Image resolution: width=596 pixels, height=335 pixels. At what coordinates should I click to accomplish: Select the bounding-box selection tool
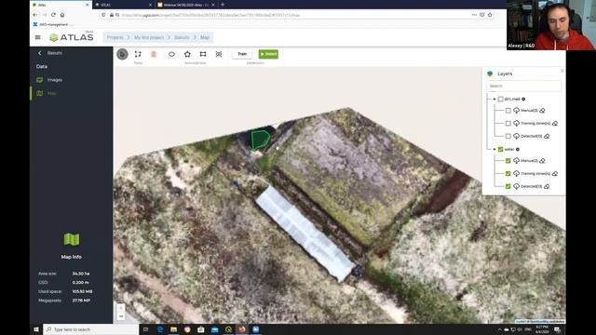point(138,54)
